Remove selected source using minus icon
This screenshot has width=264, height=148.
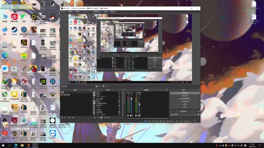(98, 118)
